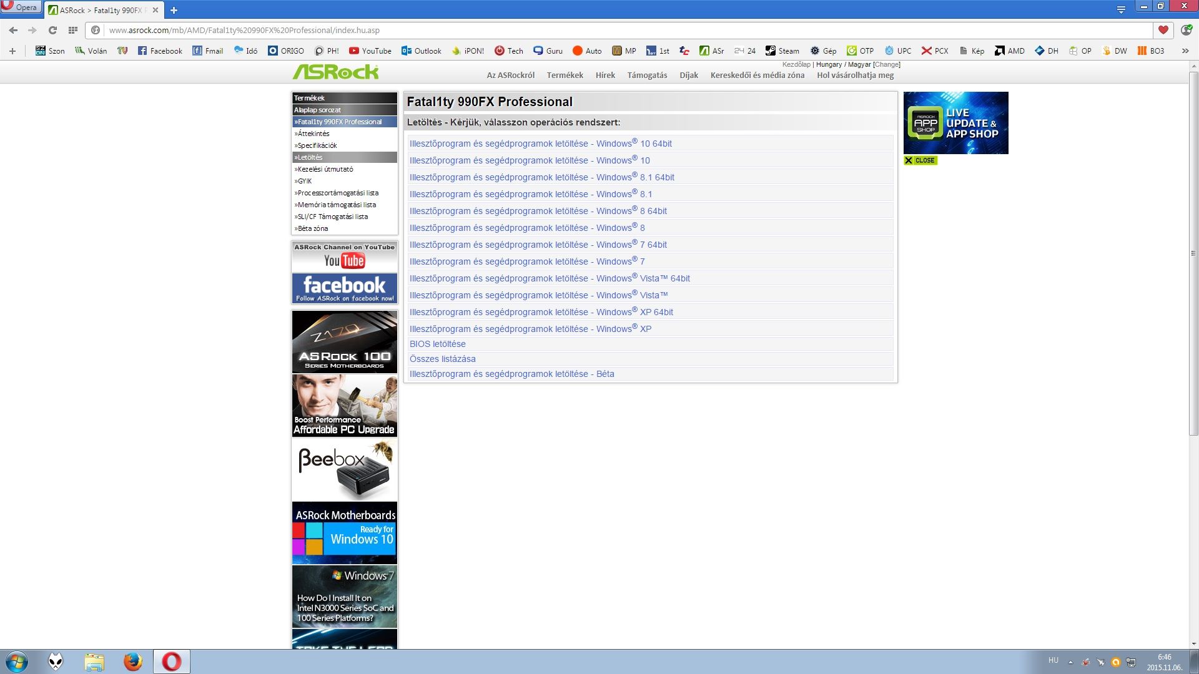Open the Az ASRockról menu
Viewport: 1199px width, 674px height.
[x=510, y=76]
